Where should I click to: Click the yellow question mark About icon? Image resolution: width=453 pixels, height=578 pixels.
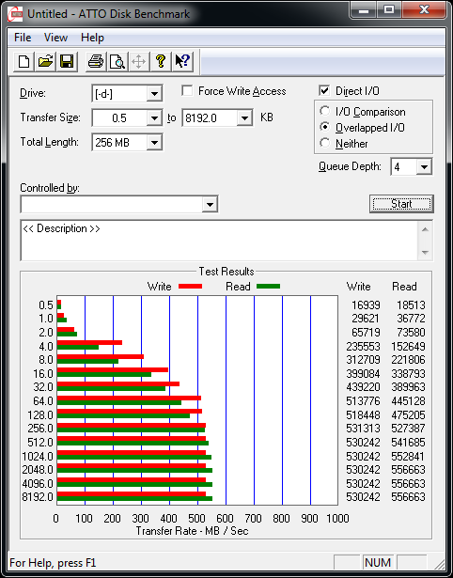161,61
